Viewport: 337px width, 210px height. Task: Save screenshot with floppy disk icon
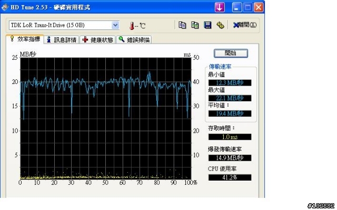[x=207, y=25]
